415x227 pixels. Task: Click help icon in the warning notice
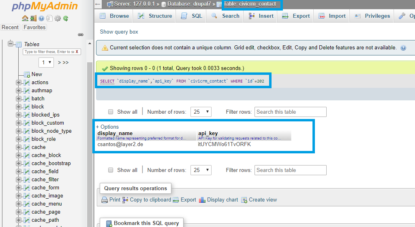point(403,48)
